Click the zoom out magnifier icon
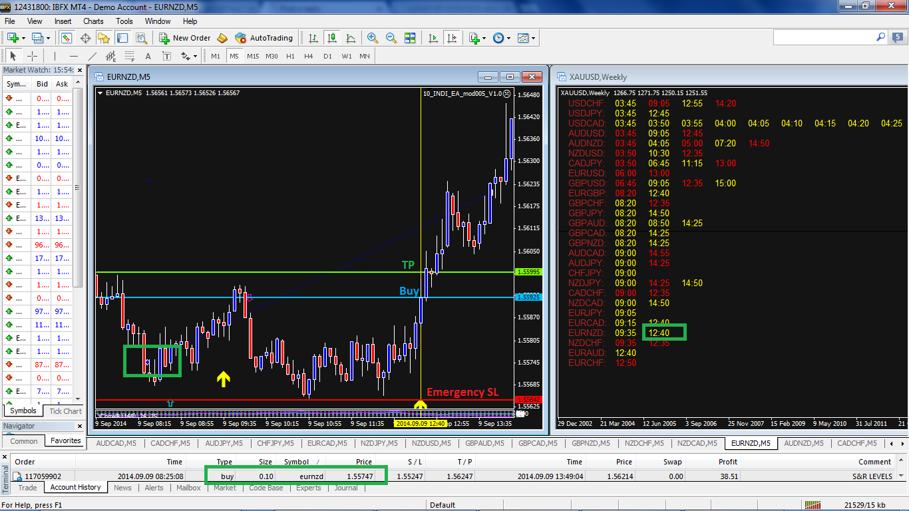This screenshot has height=511, width=909. click(x=391, y=38)
